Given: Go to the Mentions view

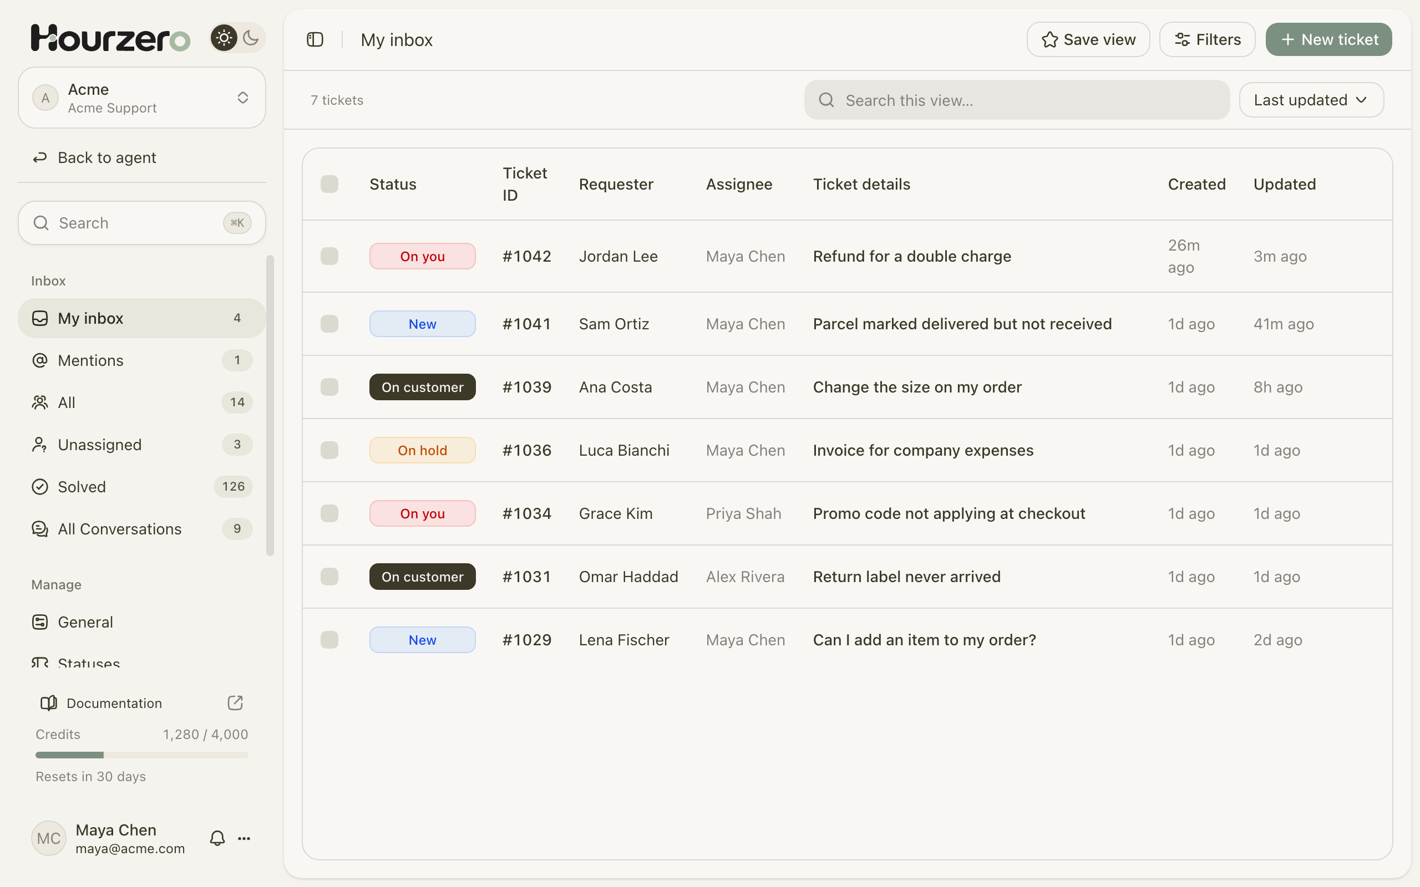Looking at the screenshot, I should (x=142, y=360).
